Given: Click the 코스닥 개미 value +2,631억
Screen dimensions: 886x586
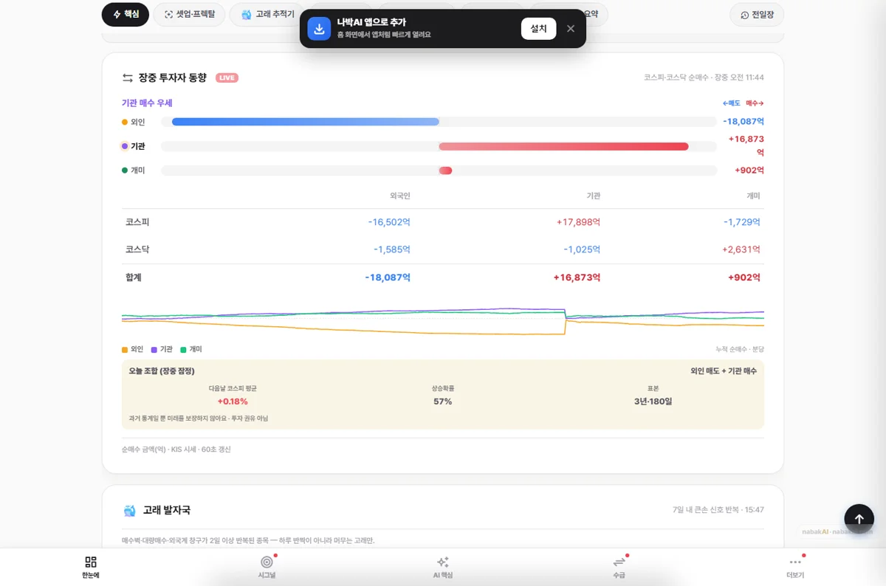Looking at the screenshot, I should coord(741,249).
